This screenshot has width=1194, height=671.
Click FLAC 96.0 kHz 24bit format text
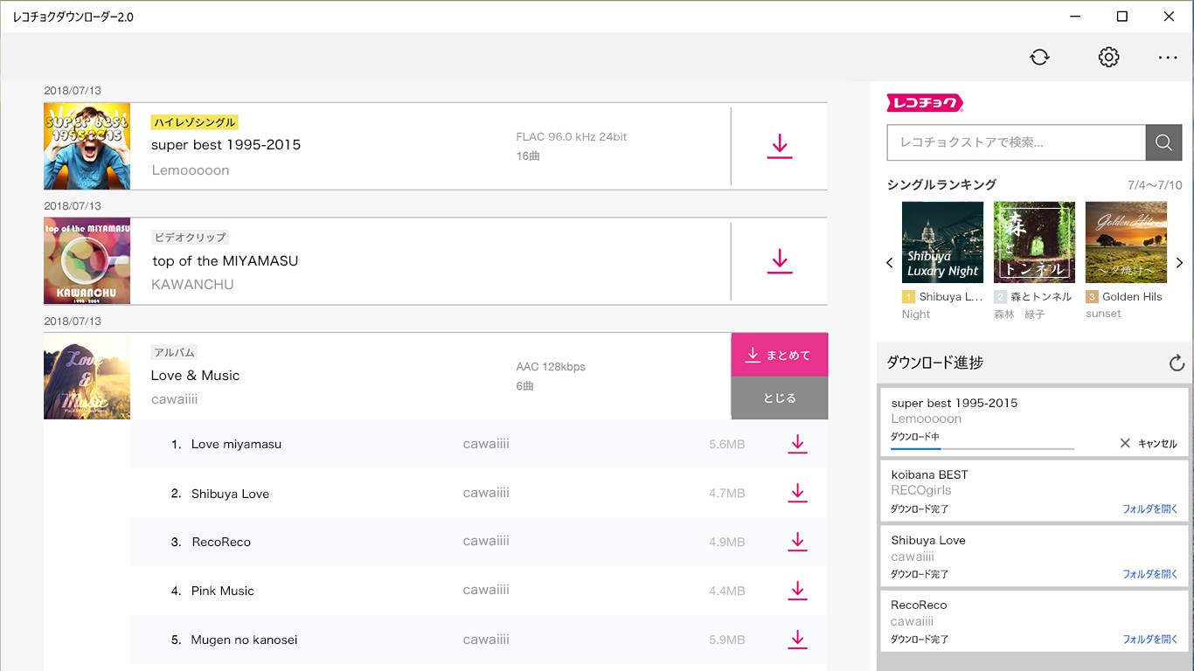tap(572, 137)
